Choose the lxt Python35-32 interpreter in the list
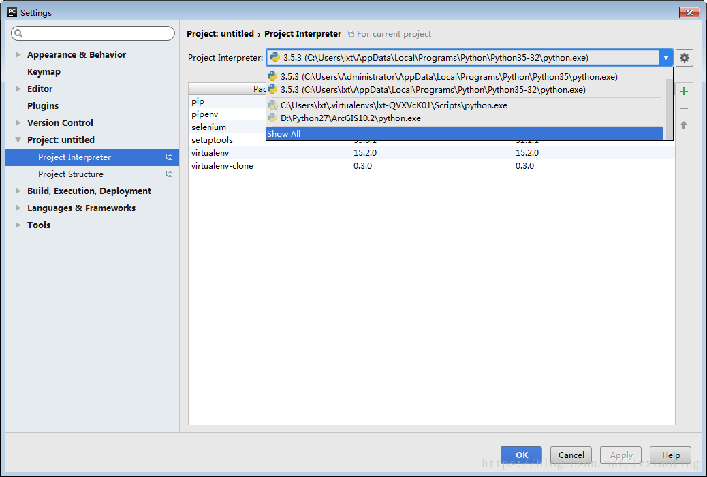 coord(465,90)
